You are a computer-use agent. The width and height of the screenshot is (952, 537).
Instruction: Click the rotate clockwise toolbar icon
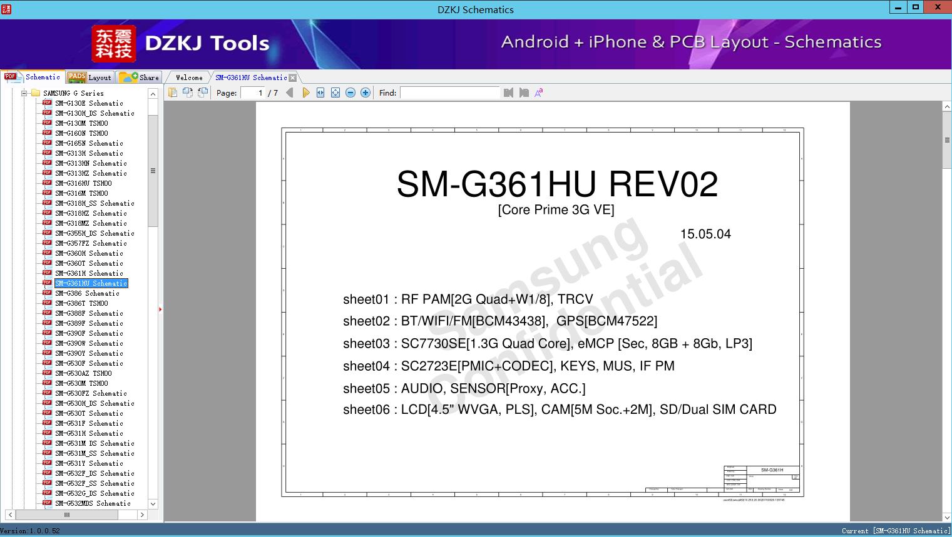pyautogui.click(x=202, y=93)
